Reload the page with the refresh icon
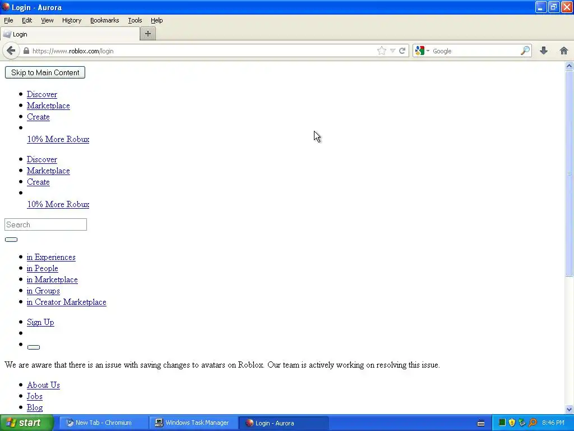Image resolution: width=574 pixels, height=431 pixels. [x=402, y=51]
